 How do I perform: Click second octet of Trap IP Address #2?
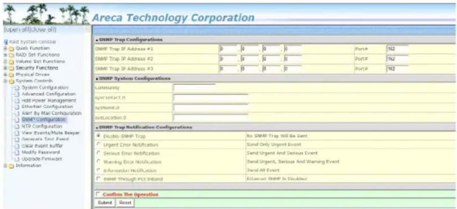249,59
